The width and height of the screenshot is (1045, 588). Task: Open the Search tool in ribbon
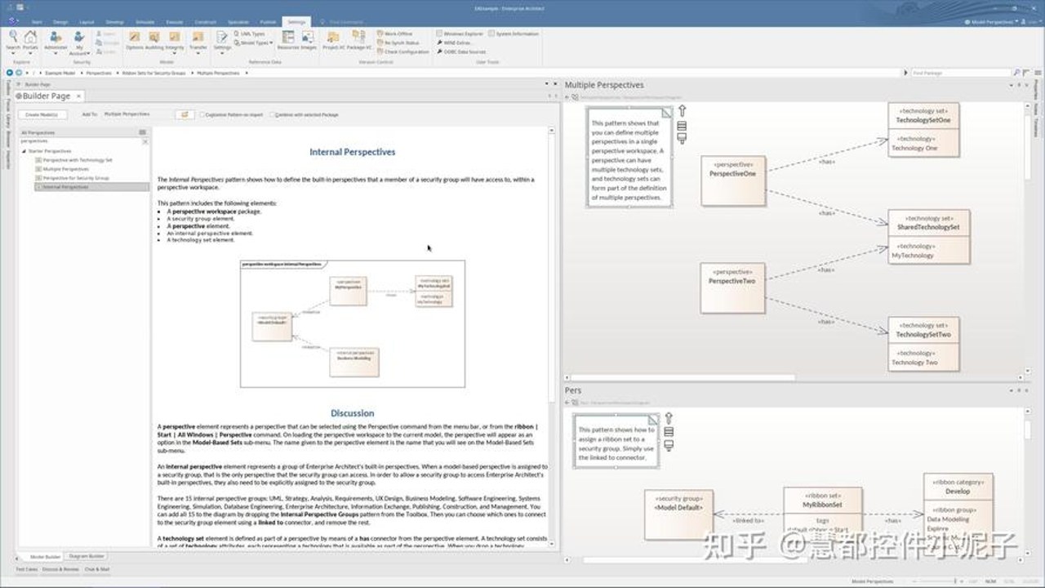pyautogui.click(x=13, y=40)
